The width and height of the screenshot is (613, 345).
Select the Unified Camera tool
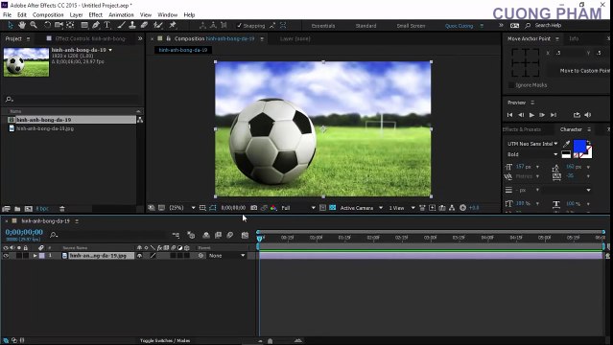click(x=59, y=25)
